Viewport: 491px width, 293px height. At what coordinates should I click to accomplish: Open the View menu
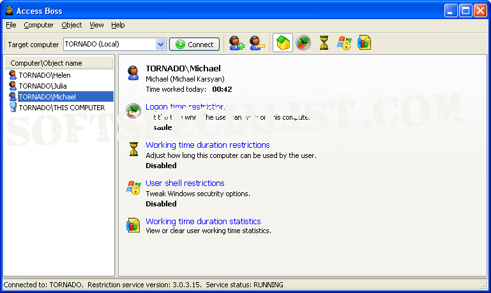pyautogui.click(x=96, y=25)
